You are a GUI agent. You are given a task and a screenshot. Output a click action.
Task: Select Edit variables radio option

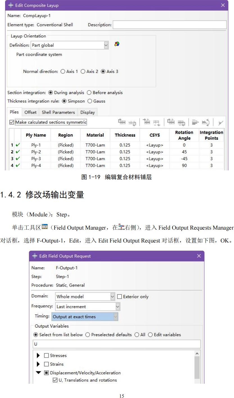[150, 335]
